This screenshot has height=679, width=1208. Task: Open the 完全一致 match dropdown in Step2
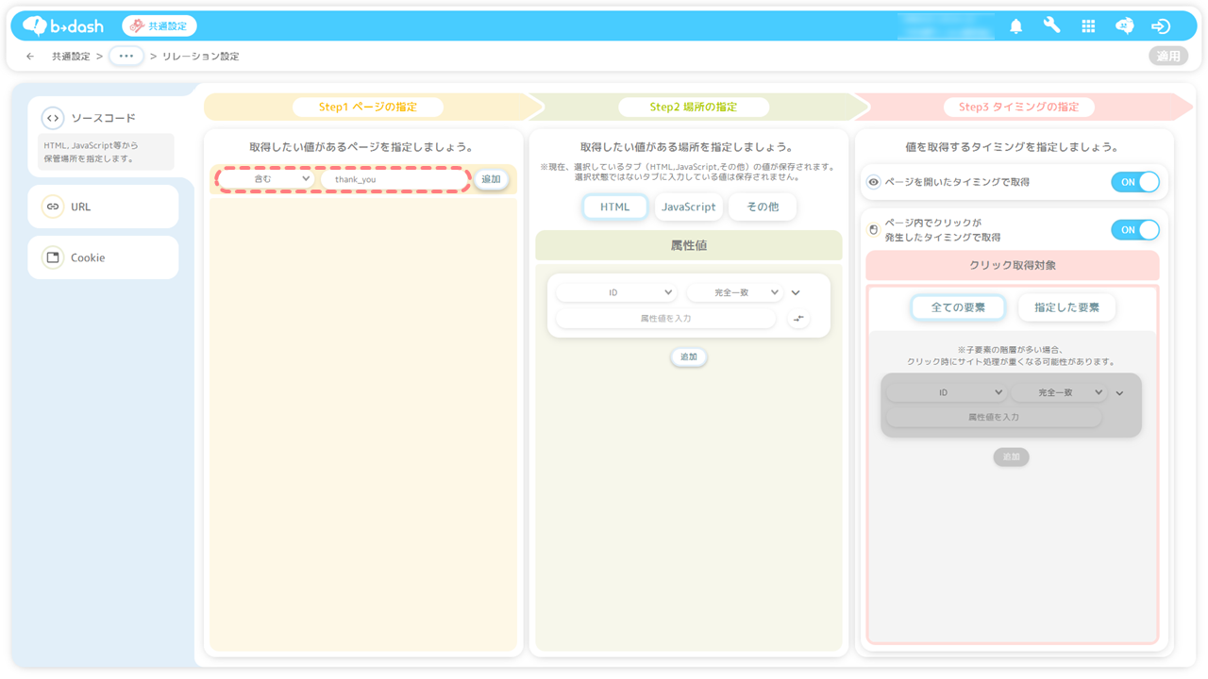click(734, 293)
